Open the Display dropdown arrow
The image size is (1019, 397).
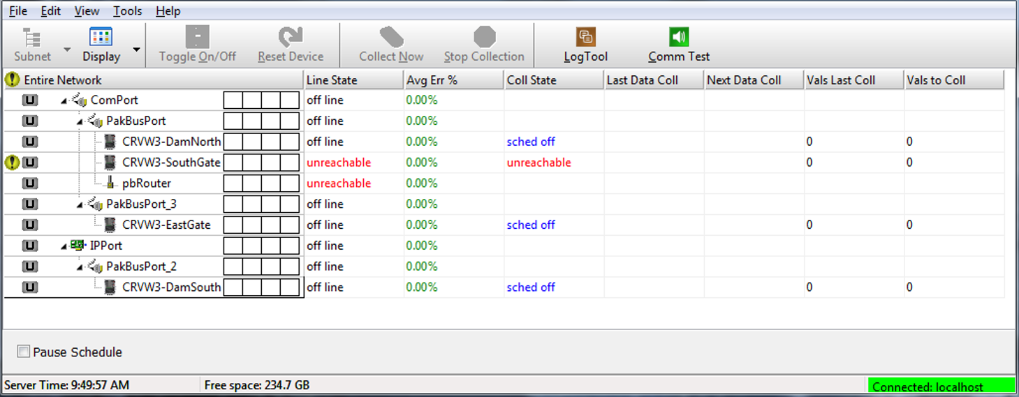[x=137, y=50]
